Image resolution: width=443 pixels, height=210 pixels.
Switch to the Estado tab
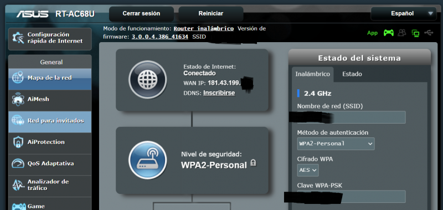(352, 74)
